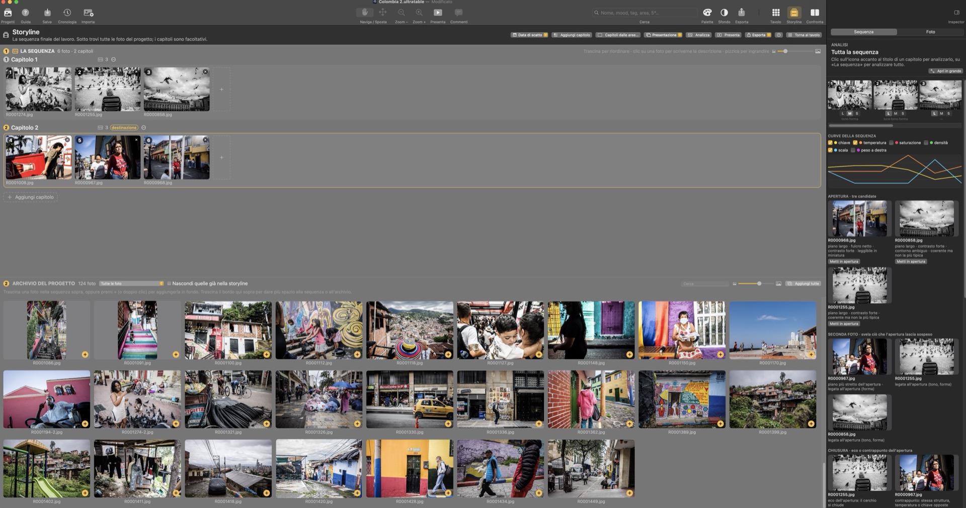This screenshot has height=508, width=966.
Task: Click the question mark help button in Storyline bar
Action: click(x=779, y=35)
